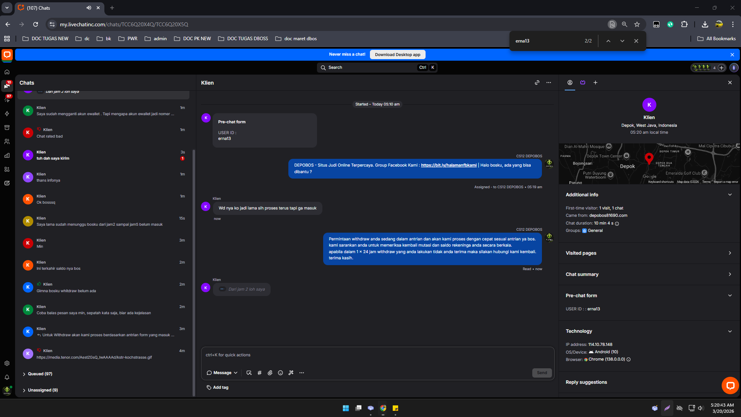Click the Send button
741x417 pixels.
coord(542,373)
